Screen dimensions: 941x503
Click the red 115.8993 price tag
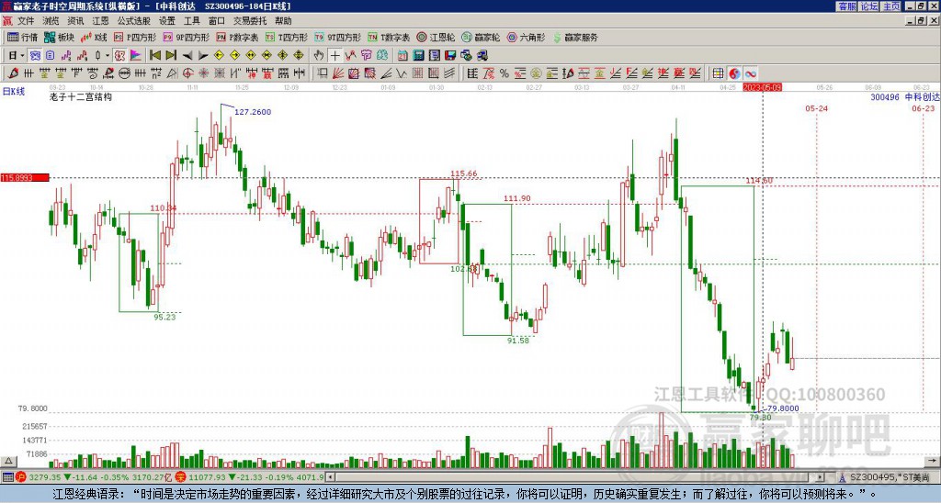(25, 178)
